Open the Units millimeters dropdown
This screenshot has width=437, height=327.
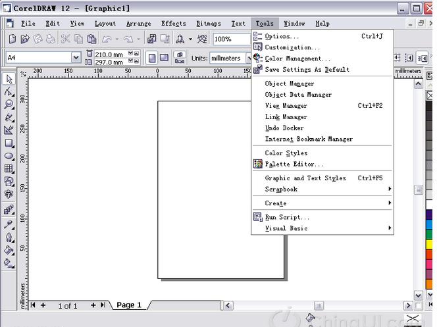click(x=248, y=58)
